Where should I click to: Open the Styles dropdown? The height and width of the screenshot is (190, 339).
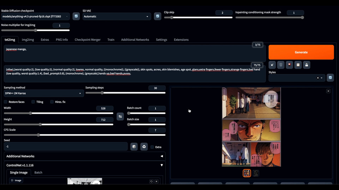coord(297,78)
